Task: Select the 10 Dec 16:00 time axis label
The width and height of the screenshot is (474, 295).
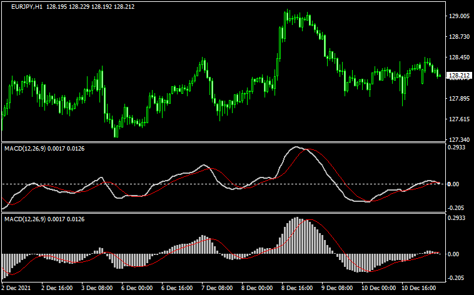Action: click(419, 288)
